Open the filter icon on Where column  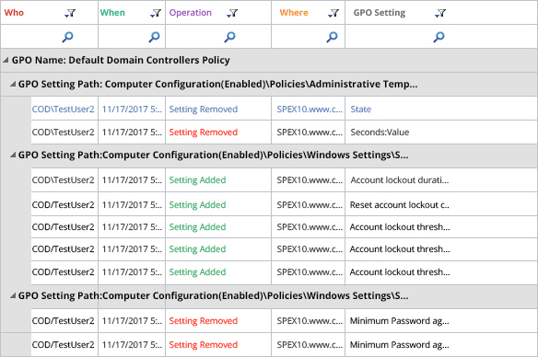(333, 13)
